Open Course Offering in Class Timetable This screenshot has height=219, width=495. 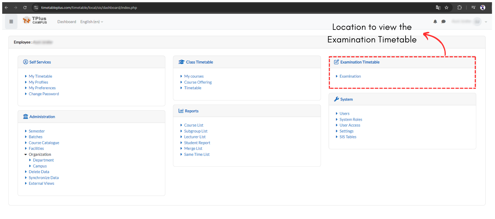tap(198, 82)
